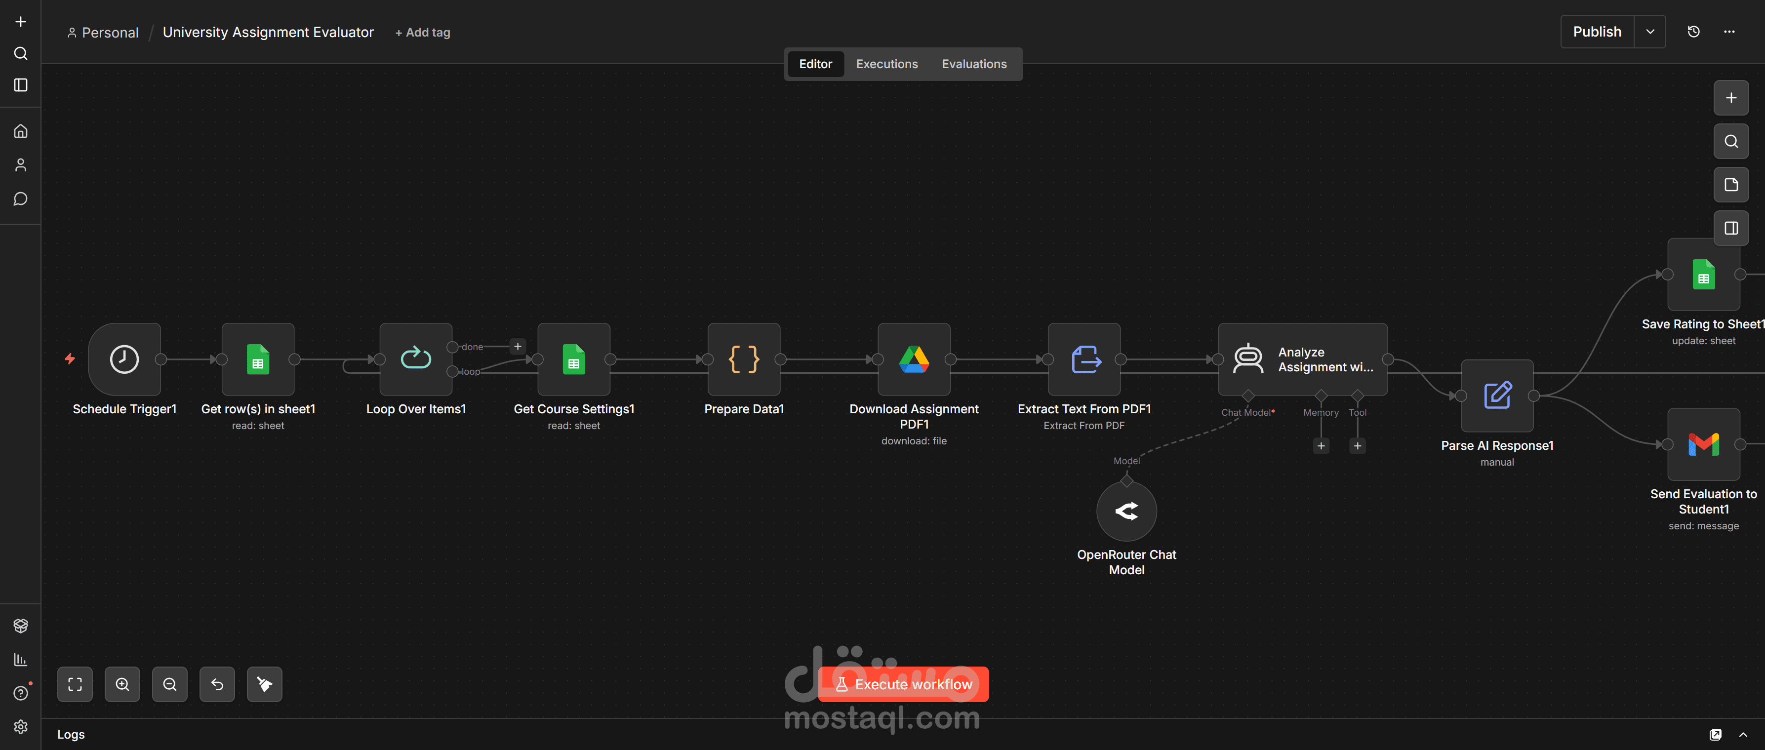
Task: Click the 'update: sheet' subtitle
Action: tap(1703, 341)
